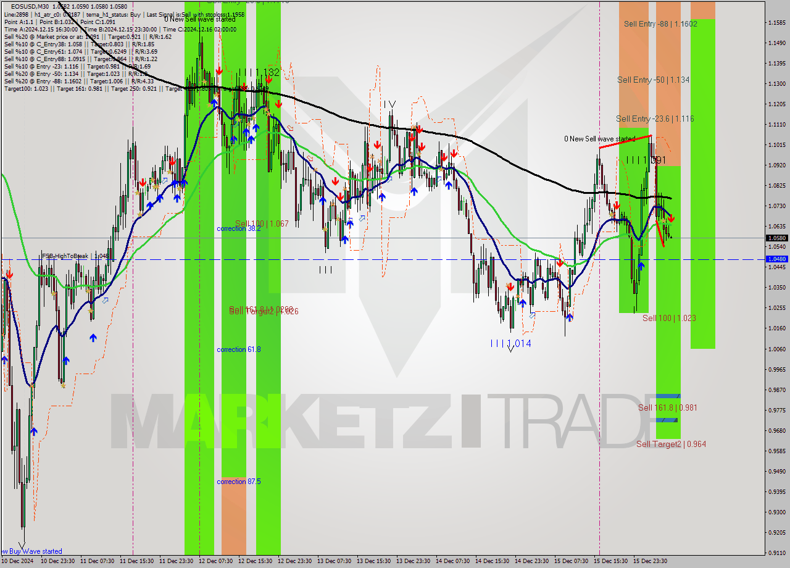
Task: Click the 'Sell Entry -50 | 1.134' label
Action: pyautogui.click(x=654, y=80)
